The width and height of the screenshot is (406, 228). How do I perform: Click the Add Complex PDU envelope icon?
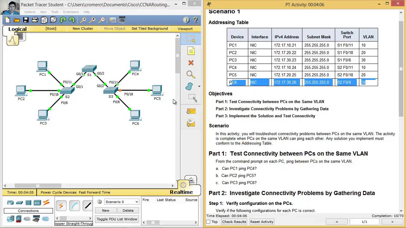(x=191, y=123)
